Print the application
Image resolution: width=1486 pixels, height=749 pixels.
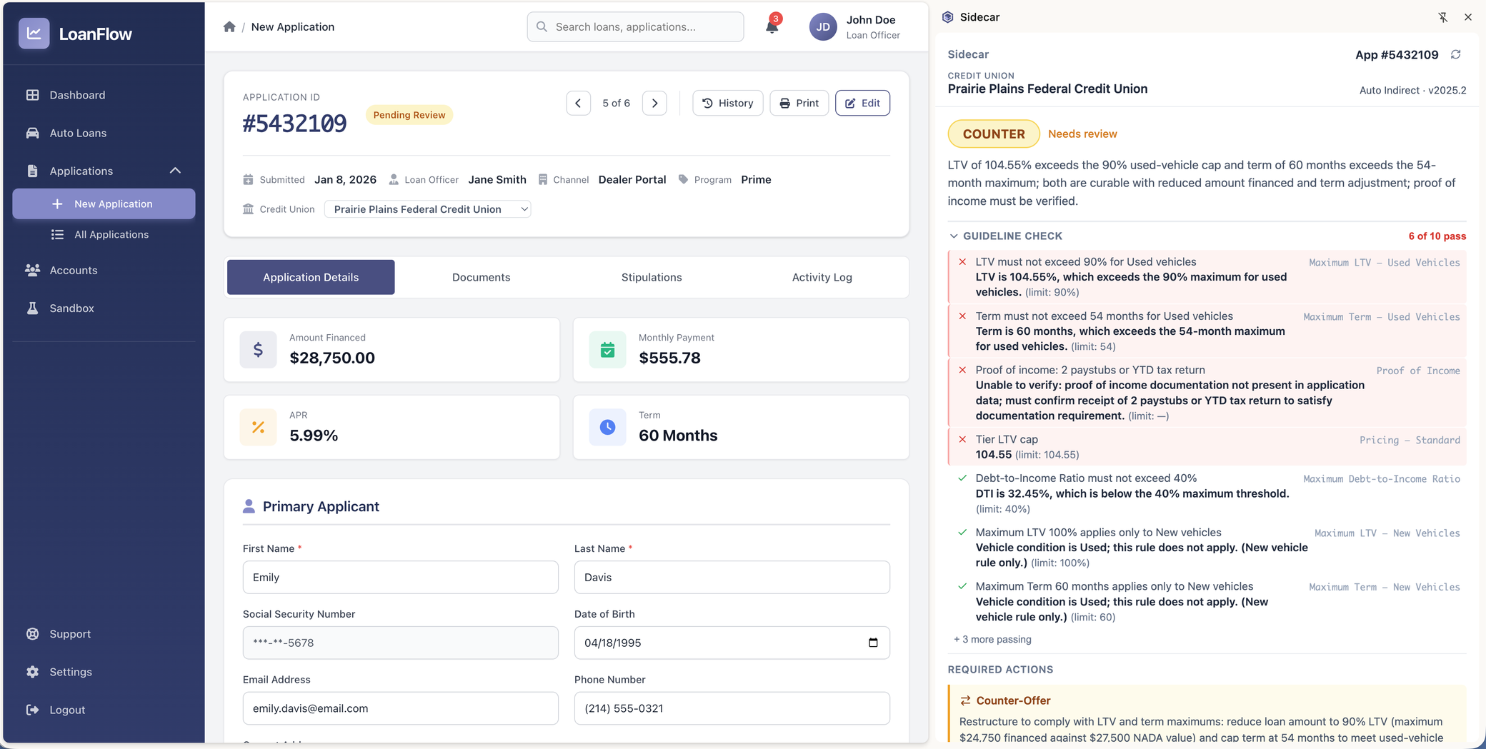point(799,104)
